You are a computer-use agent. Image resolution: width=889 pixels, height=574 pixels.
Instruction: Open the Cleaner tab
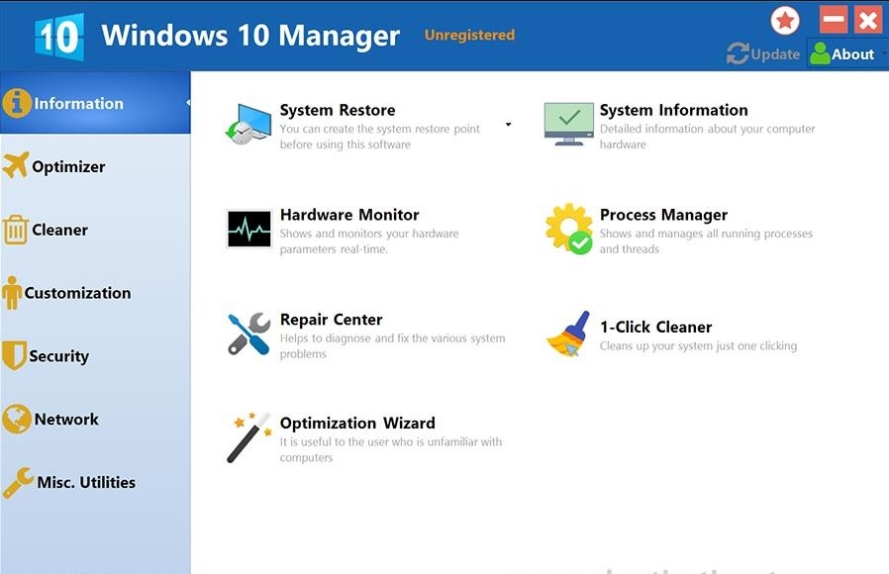pyautogui.click(x=95, y=230)
